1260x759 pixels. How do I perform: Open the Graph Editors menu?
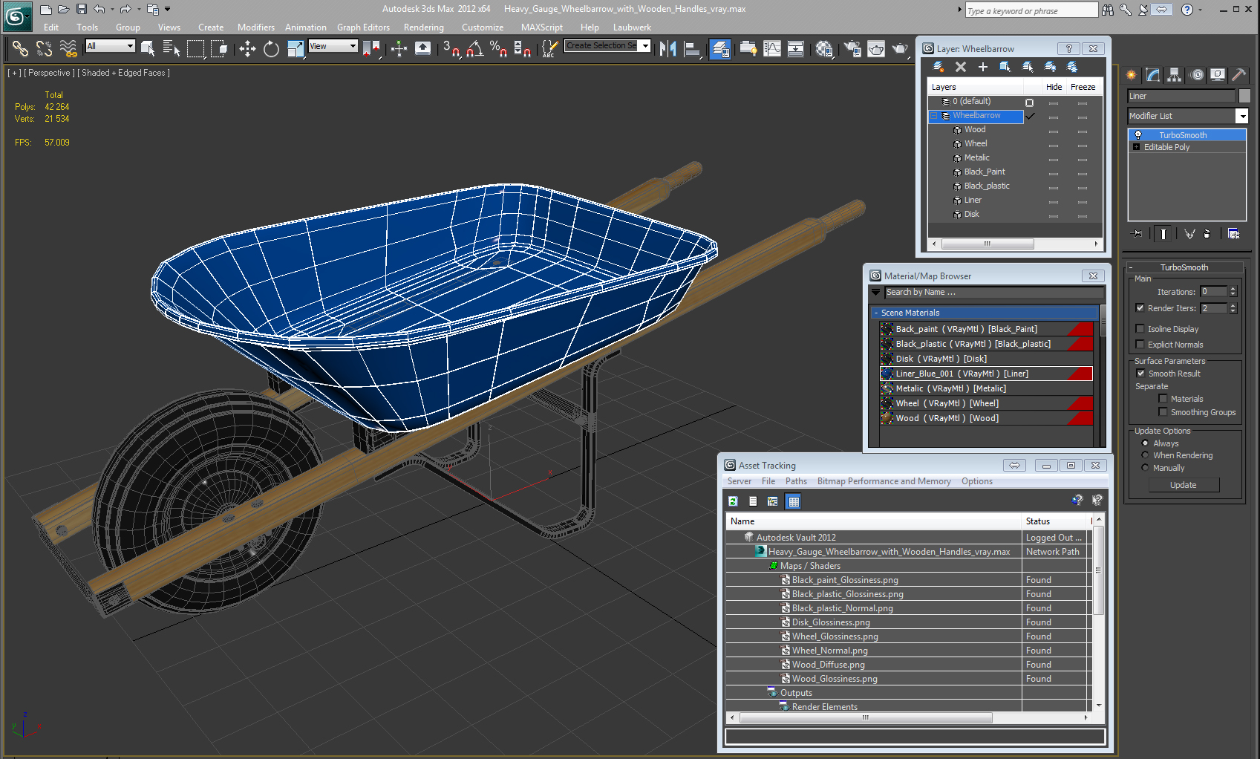point(363,27)
